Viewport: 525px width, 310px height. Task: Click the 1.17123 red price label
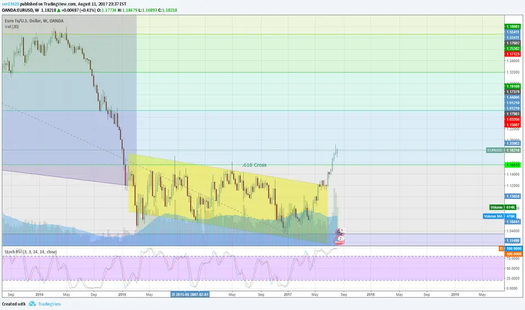pyautogui.click(x=513, y=54)
